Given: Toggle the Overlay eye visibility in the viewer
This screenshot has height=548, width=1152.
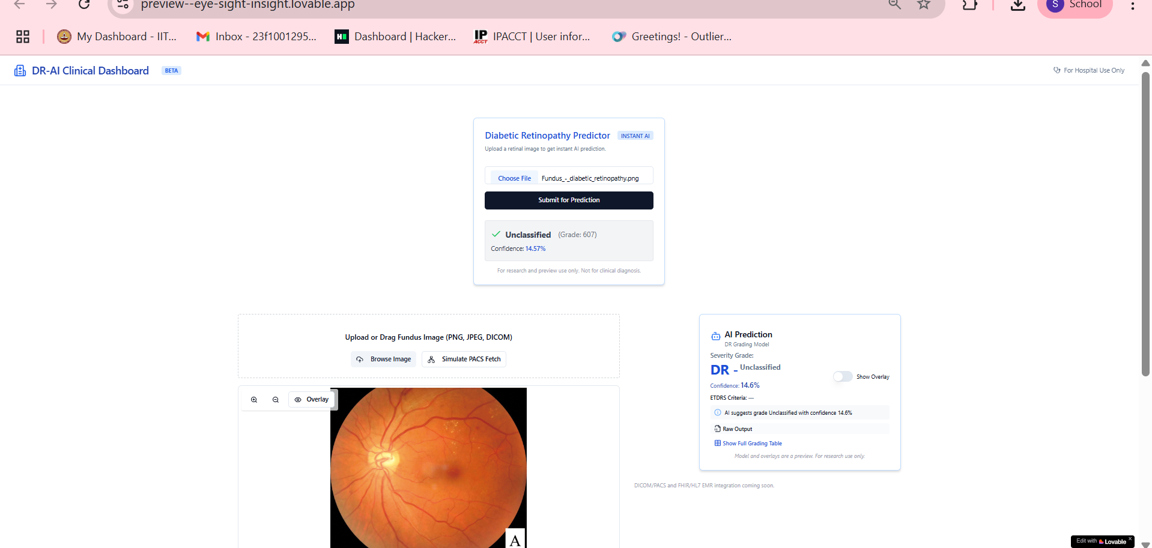Looking at the screenshot, I should (298, 399).
